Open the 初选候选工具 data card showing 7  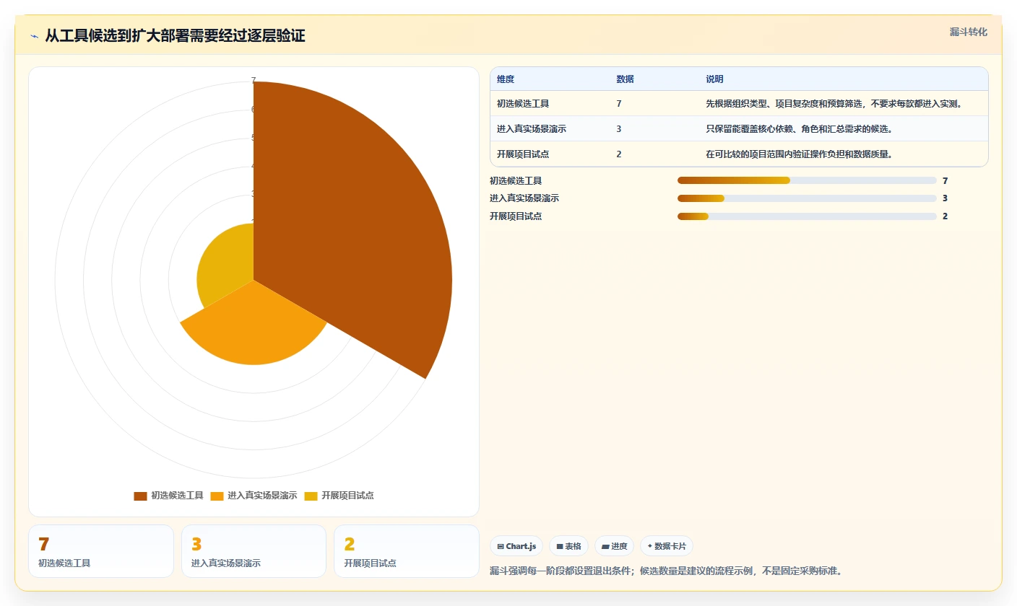pos(101,551)
